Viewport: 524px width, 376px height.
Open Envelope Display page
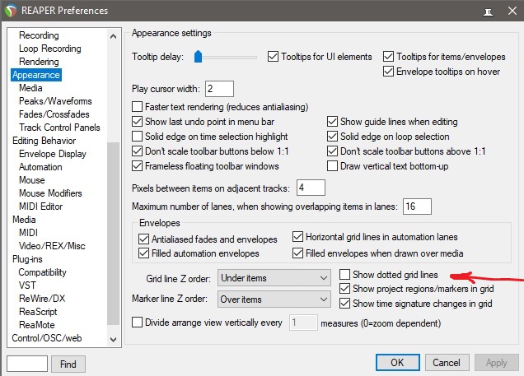(x=53, y=154)
